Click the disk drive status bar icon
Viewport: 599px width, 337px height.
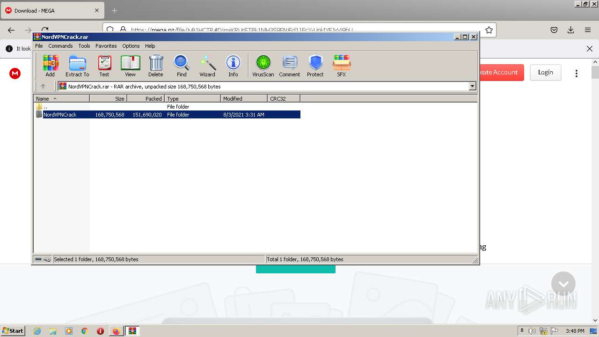point(38,259)
